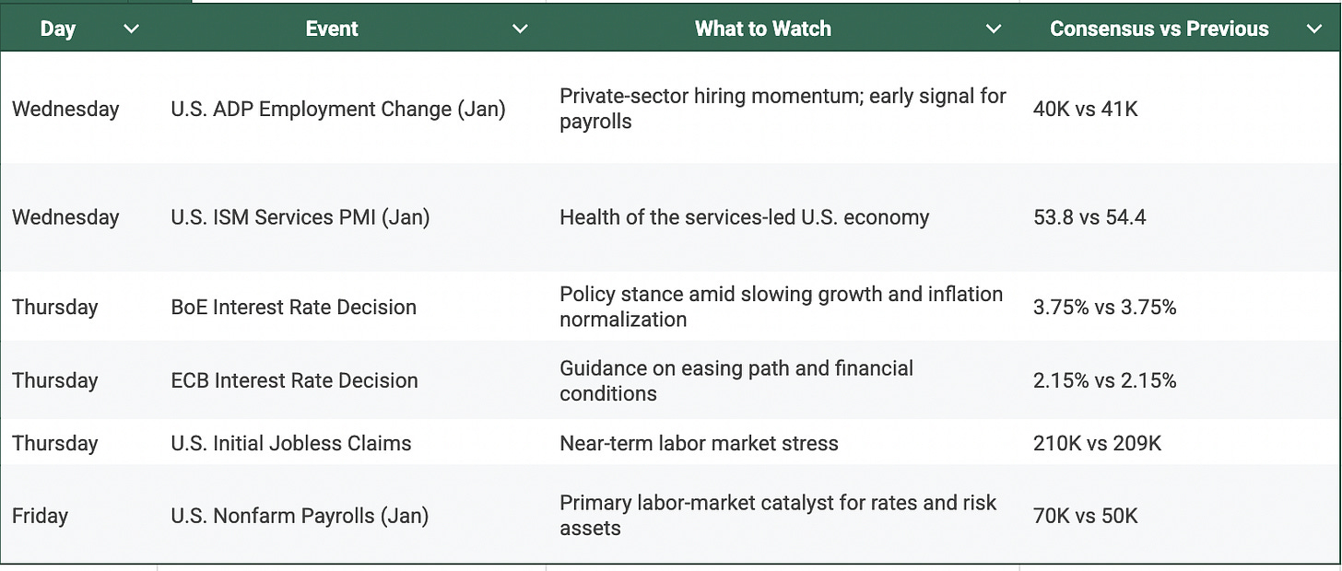Select the U.S. ISM Services PMI cell
Viewport: 1342px width, 571px height.
pyautogui.click(x=300, y=217)
